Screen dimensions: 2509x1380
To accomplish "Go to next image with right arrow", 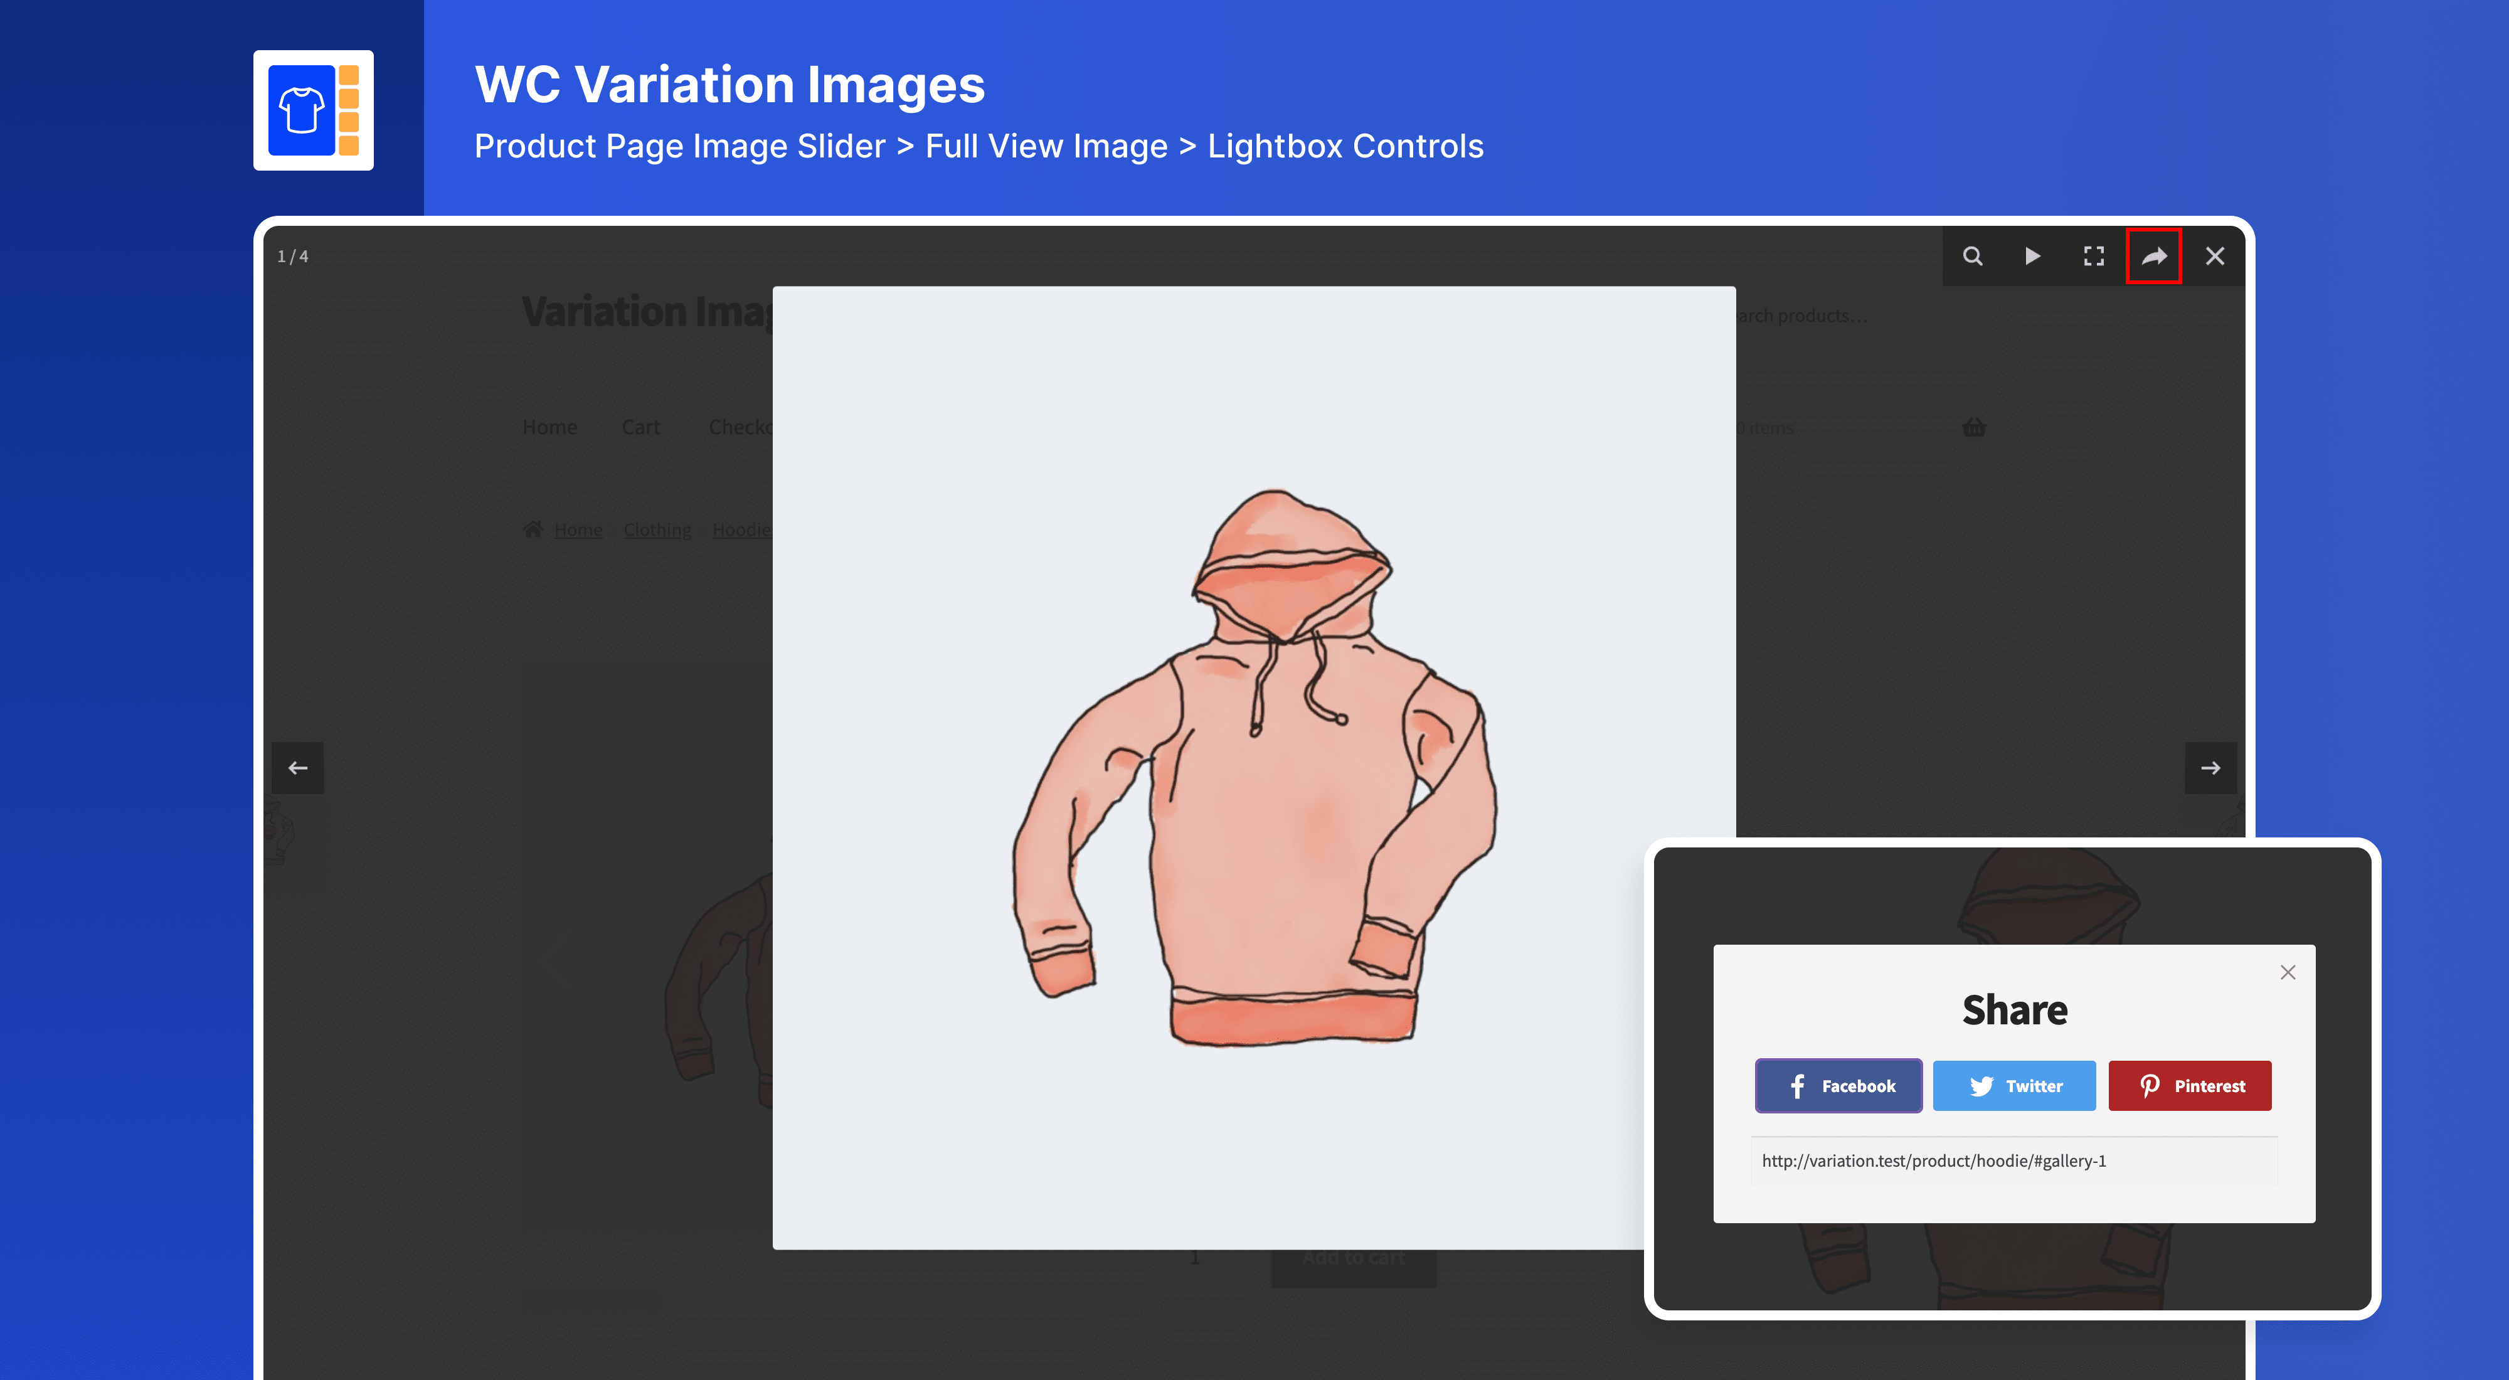I will click(2211, 768).
